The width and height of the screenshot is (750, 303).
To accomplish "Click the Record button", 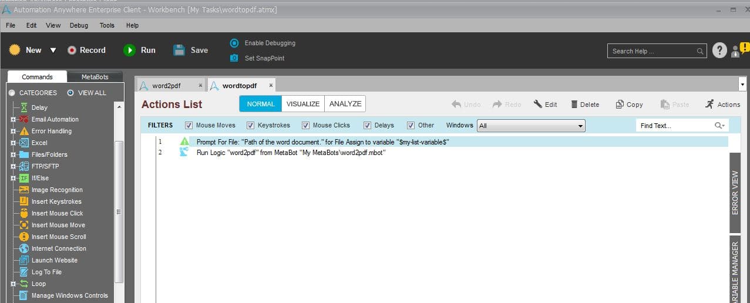I will click(x=86, y=51).
